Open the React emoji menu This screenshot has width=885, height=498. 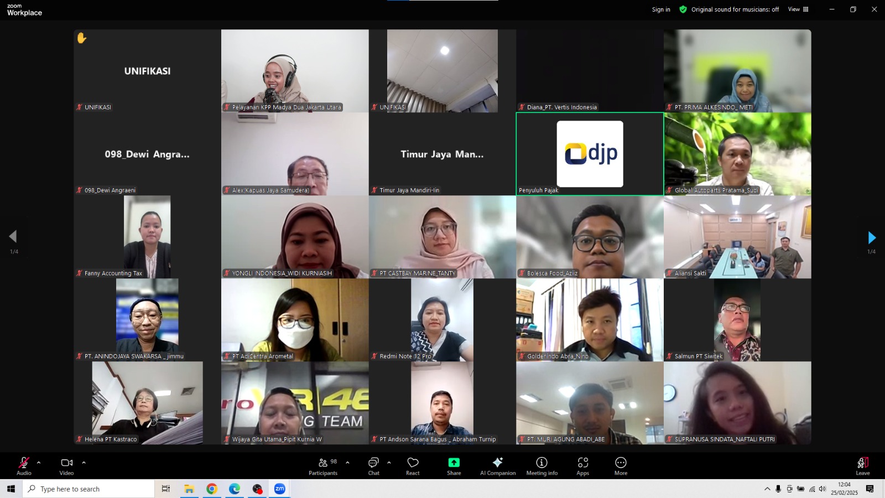pos(413,466)
